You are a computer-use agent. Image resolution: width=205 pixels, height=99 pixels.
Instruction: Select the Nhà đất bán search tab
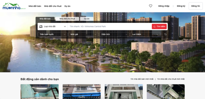45,19
